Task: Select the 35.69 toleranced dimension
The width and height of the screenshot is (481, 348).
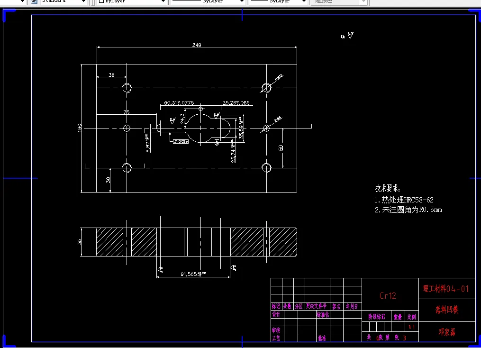Action: pos(241,128)
